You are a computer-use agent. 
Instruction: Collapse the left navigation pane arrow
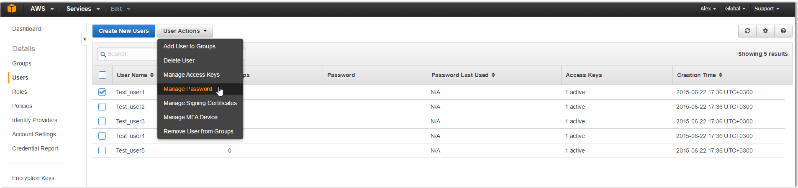(84, 39)
